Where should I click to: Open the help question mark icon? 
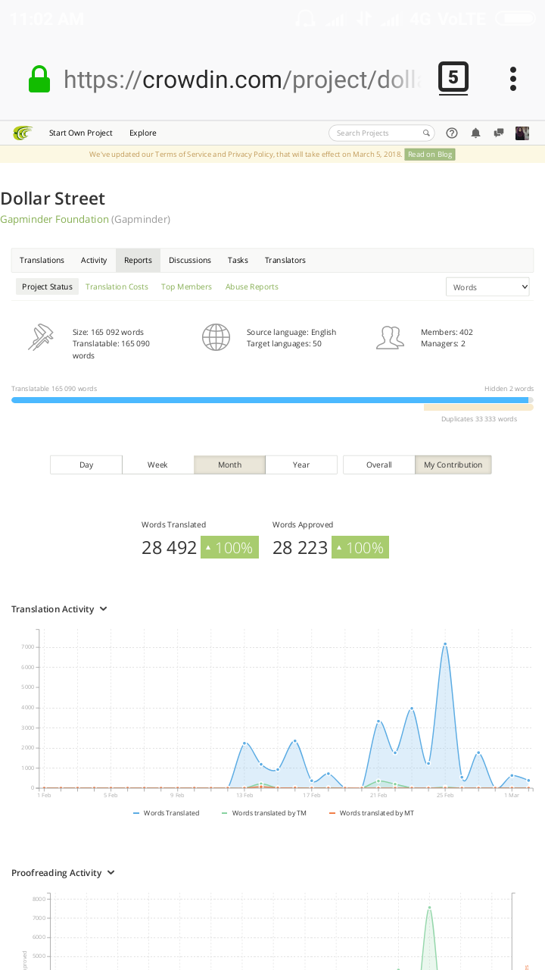pyautogui.click(x=452, y=133)
